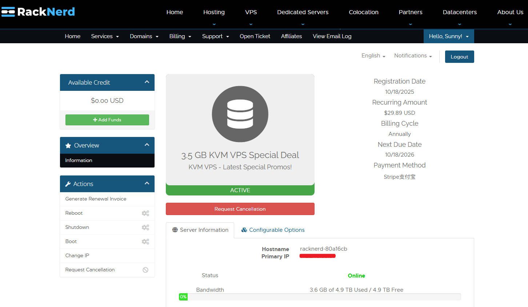
Task: Open the Partners top menu
Action: pyautogui.click(x=411, y=12)
